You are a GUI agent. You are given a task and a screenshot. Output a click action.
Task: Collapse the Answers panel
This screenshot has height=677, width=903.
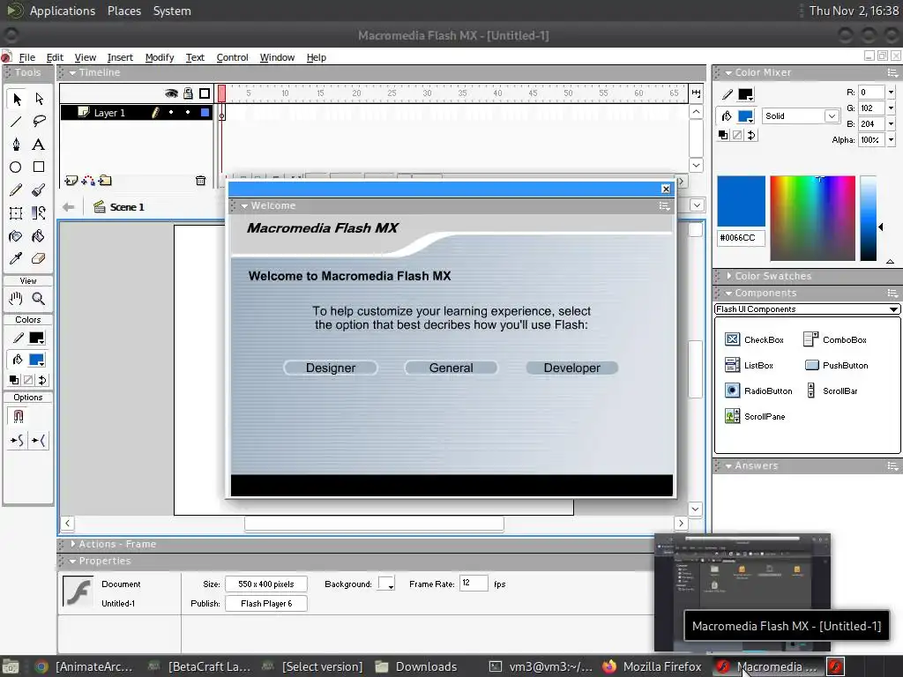(728, 465)
